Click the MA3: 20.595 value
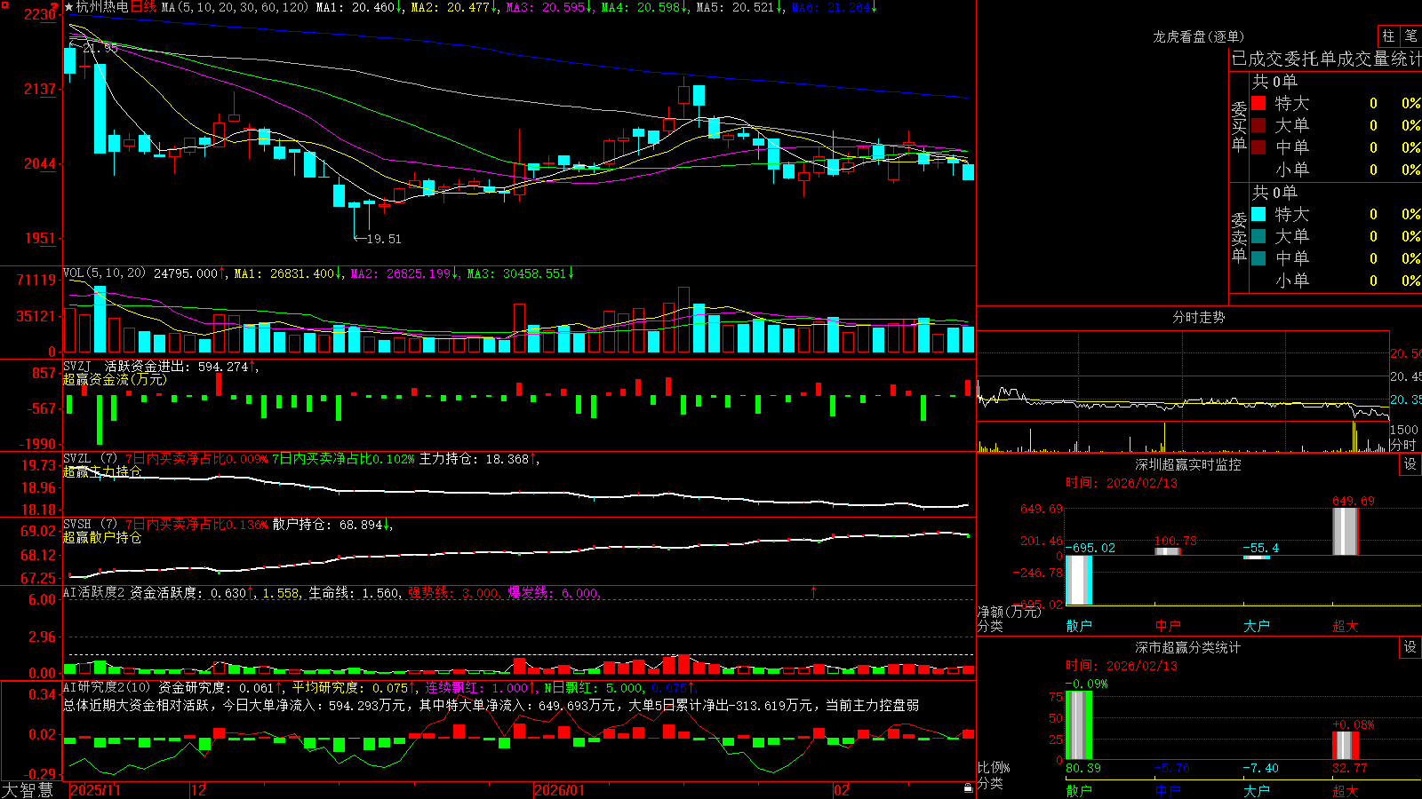 click(x=548, y=7)
